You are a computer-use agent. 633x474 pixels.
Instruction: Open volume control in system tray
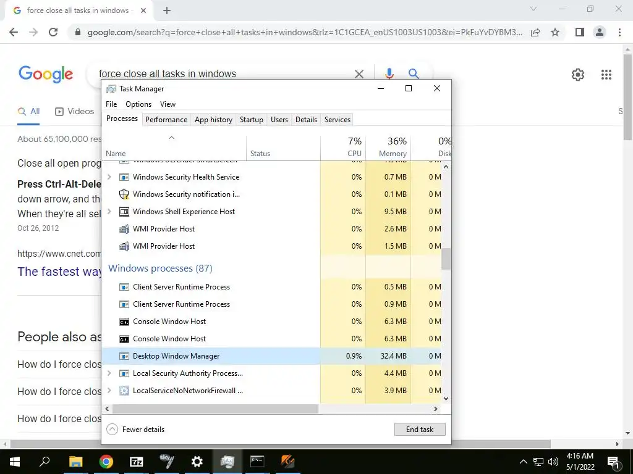[x=553, y=462]
